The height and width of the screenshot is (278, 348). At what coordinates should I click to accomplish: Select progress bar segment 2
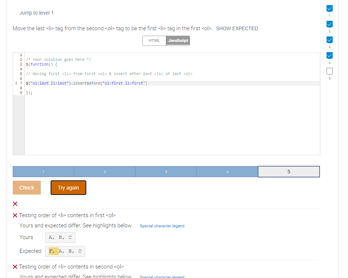pyautogui.click(x=105, y=172)
